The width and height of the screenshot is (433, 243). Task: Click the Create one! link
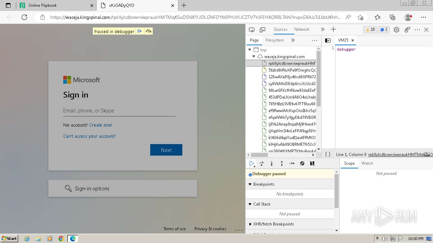point(100,125)
